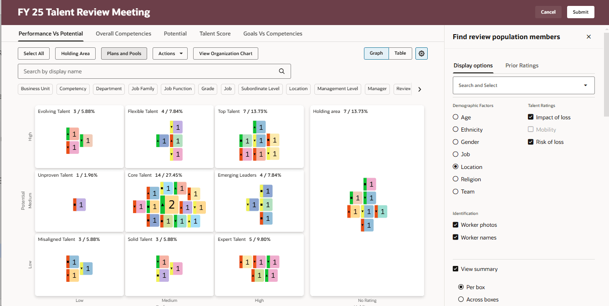This screenshot has height=306, width=609.
Task: Open the Overall Competencies tab
Action: [x=123, y=33]
